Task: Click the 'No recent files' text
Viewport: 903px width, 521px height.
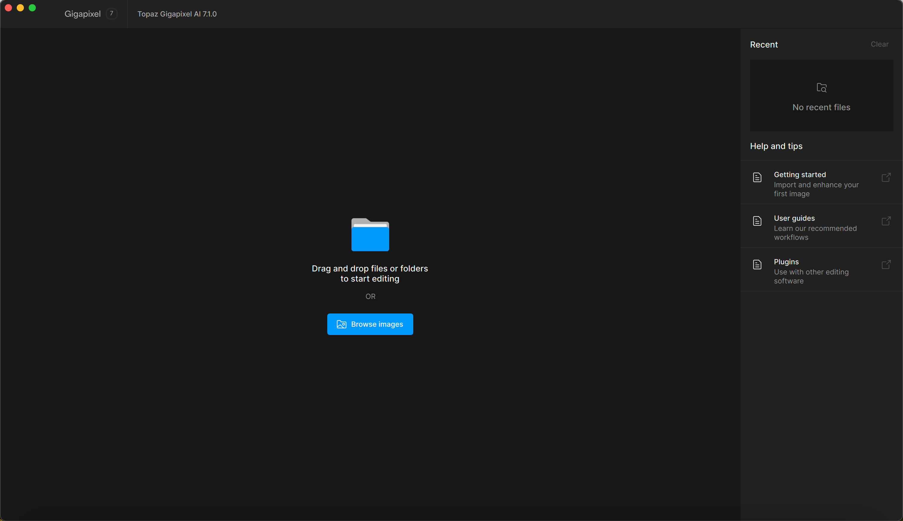Action: point(821,107)
